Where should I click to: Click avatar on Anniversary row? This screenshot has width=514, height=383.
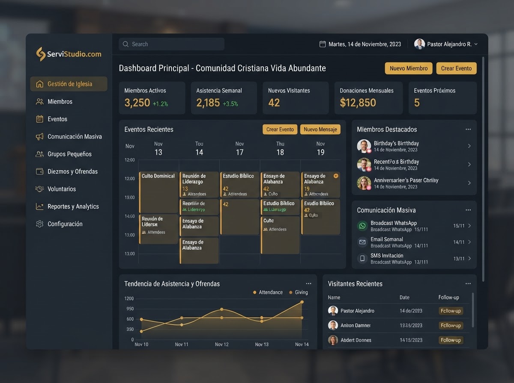364,183
